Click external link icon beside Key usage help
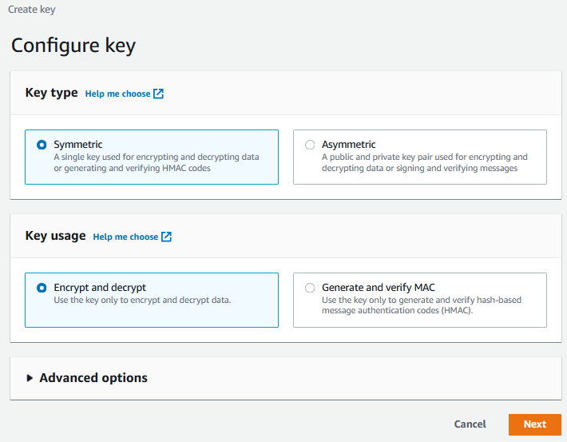This screenshot has height=442, width=567. pyautogui.click(x=166, y=237)
